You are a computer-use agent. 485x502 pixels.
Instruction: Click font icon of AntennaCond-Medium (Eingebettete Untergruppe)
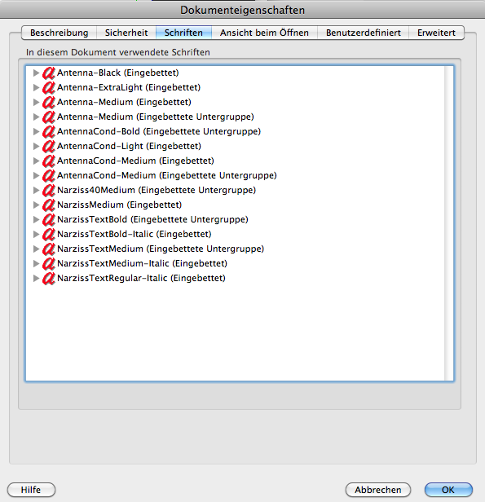49,176
